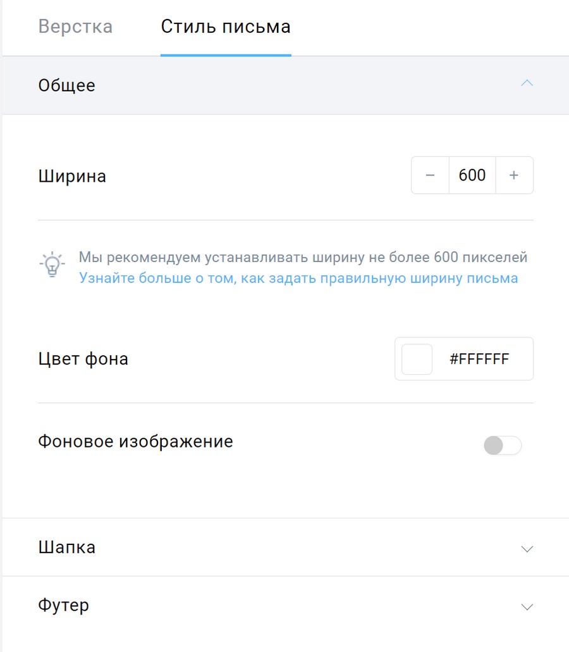569x652 pixels.
Task: Click the lightbulb tip icon
Action: tap(52, 265)
